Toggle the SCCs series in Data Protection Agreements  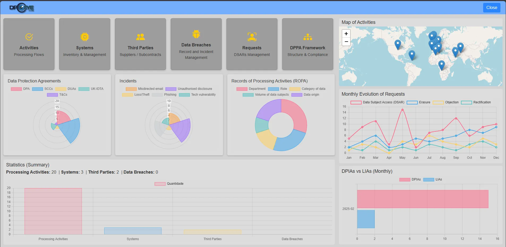38,89
